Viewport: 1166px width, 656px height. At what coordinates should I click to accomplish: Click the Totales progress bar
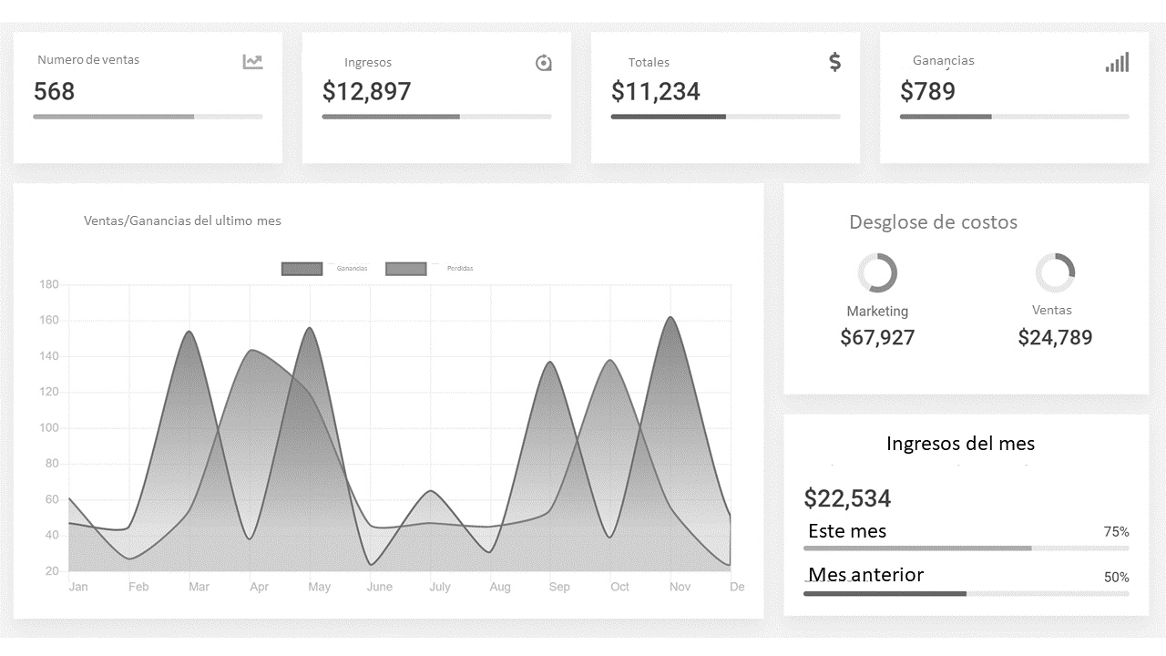click(725, 117)
